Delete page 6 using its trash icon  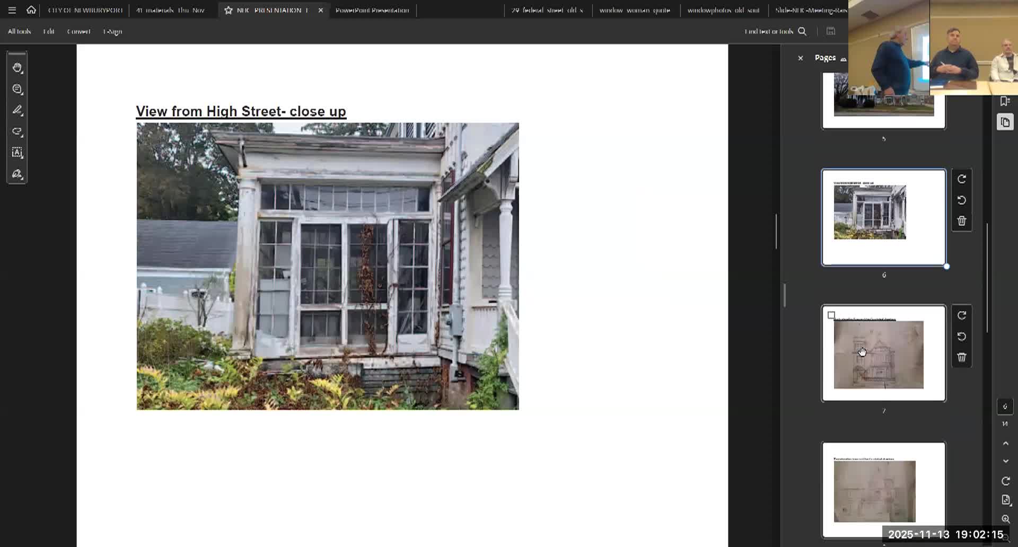(x=961, y=221)
